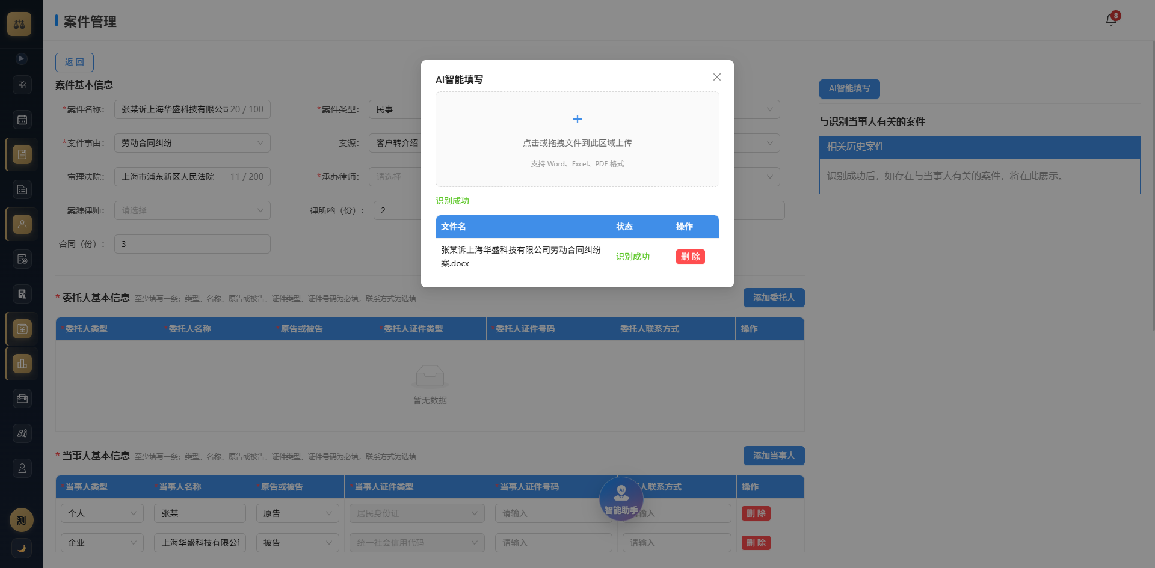This screenshot has height=568, width=1155.
Task: Open the 原告 dropdown for 张某
Action: (298, 513)
